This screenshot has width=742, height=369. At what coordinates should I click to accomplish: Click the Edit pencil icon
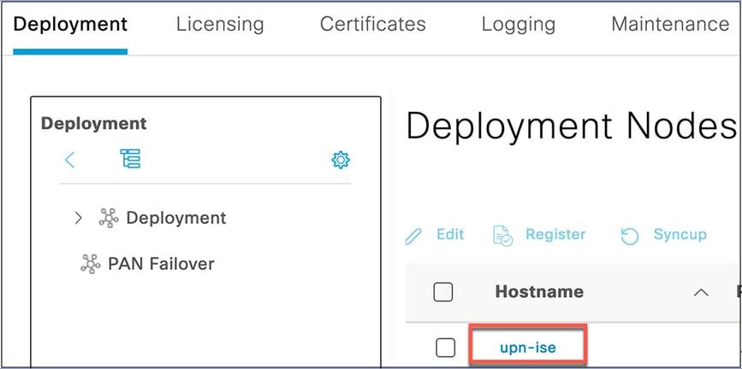413,236
